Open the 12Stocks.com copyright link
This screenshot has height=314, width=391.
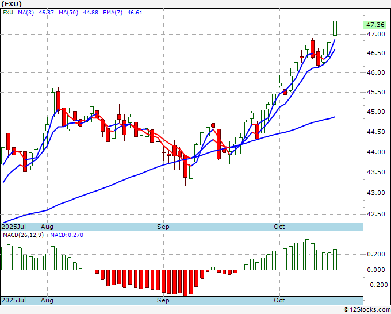coord(367,310)
